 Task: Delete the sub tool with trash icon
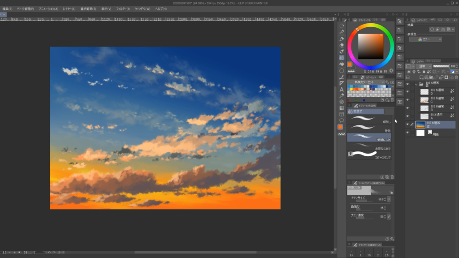coord(392,177)
